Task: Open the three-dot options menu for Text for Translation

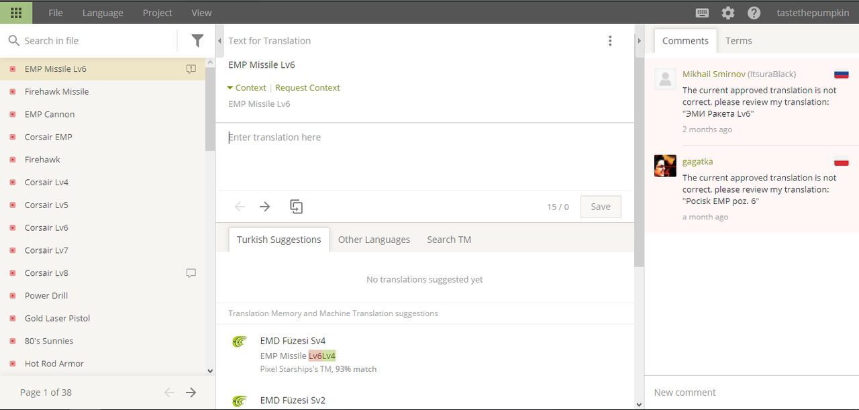Action: [610, 41]
